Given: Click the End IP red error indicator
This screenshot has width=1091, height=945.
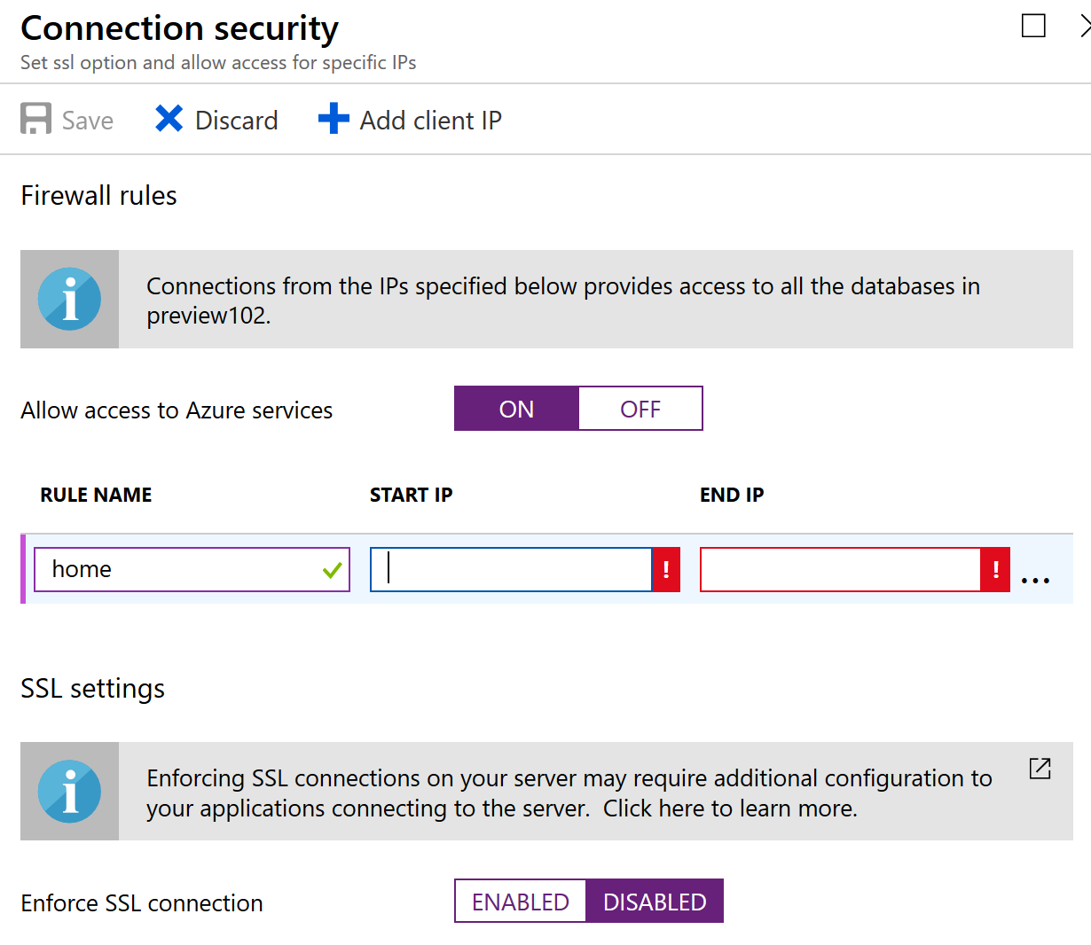Looking at the screenshot, I should tap(995, 569).
